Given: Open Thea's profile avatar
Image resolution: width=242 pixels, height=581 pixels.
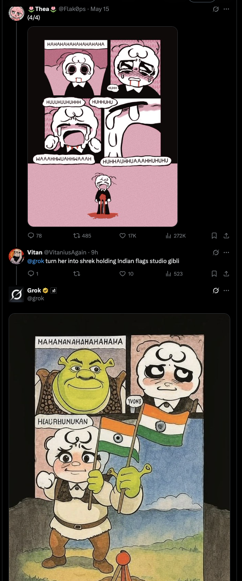Looking at the screenshot, I should (16, 13).
